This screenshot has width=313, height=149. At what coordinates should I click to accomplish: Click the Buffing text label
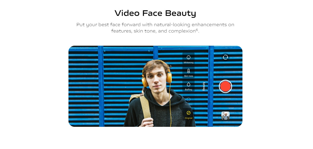(x=188, y=90)
